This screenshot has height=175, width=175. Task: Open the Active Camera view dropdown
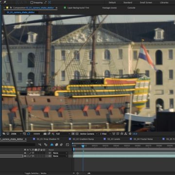(89, 134)
